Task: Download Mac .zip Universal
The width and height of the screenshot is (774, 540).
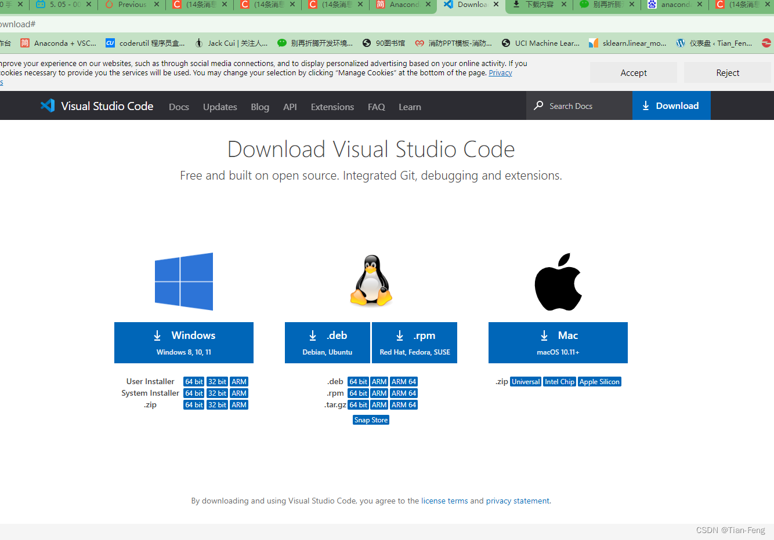Action: coord(526,381)
